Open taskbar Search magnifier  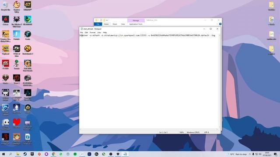10,154
